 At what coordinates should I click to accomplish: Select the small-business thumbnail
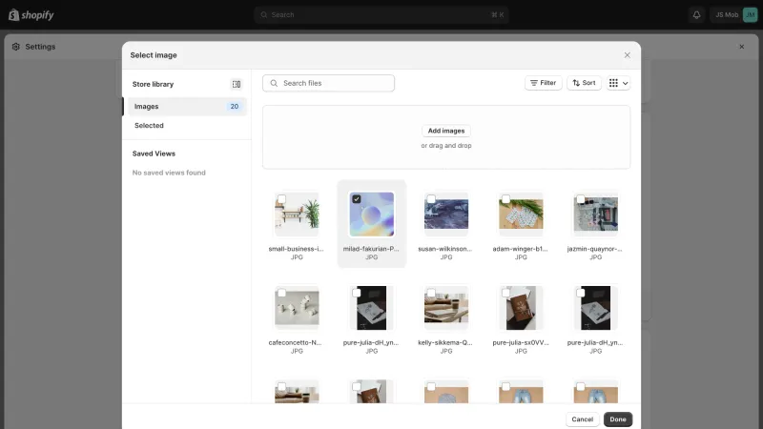297,214
